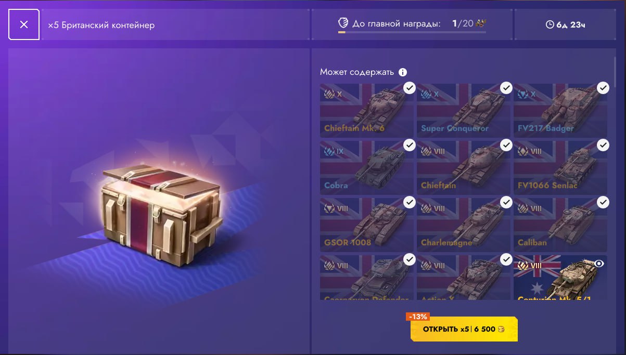Screen dimensions: 626x355
Task: Click the tier VIII badge on GSOR 1008
Action: 336,208
